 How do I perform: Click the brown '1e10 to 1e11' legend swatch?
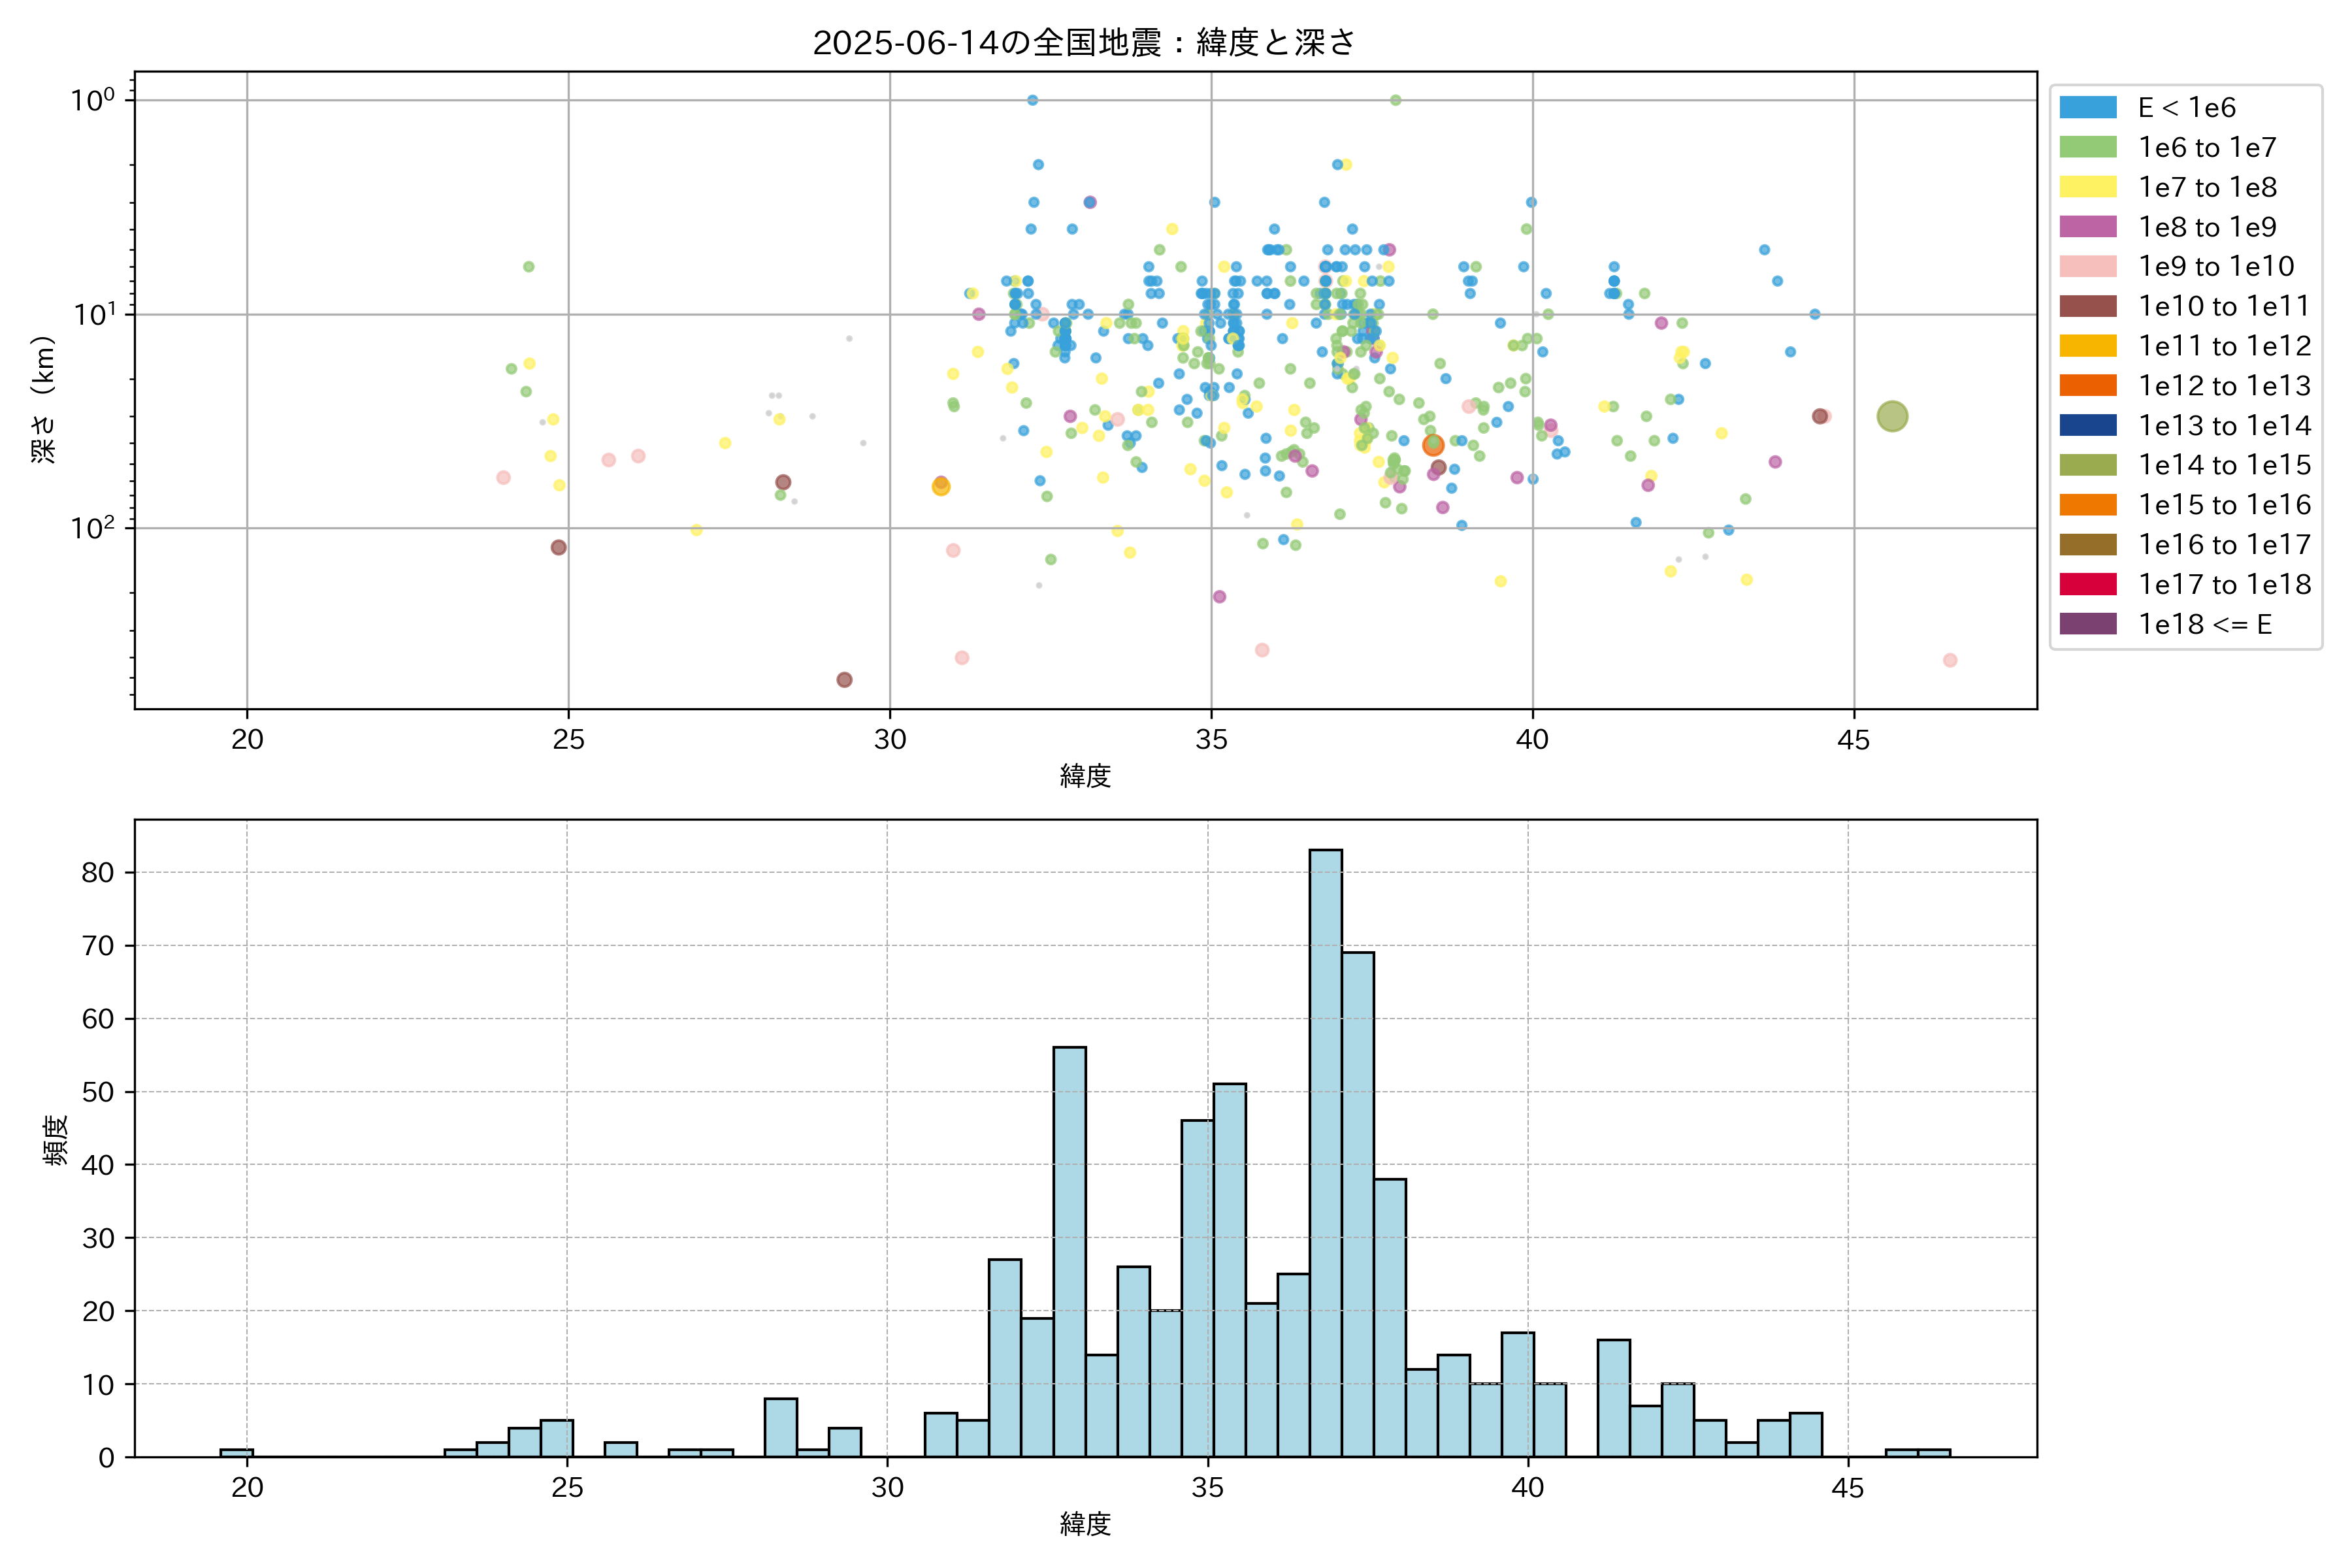click(x=2088, y=306)
